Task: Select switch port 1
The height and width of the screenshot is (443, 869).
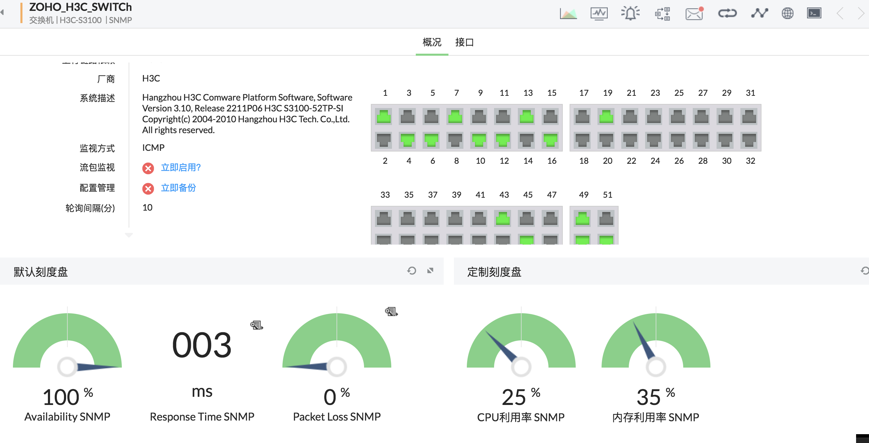Action: (x=384, y=117)
